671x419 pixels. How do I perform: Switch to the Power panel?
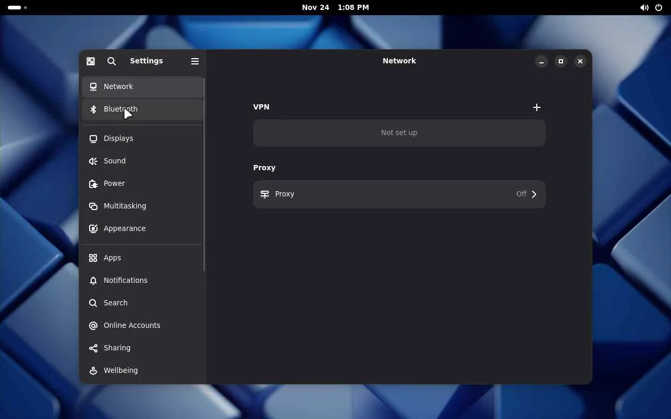coord(143,183)
